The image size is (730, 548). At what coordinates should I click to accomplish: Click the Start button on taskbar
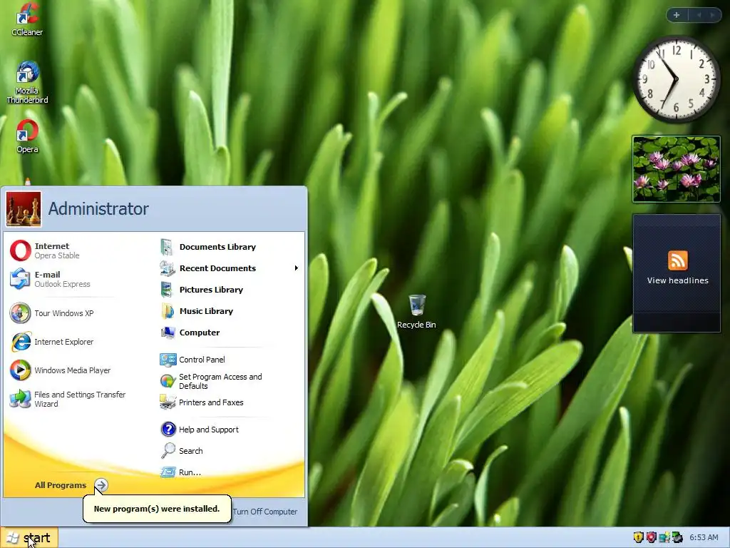[29, 538]
